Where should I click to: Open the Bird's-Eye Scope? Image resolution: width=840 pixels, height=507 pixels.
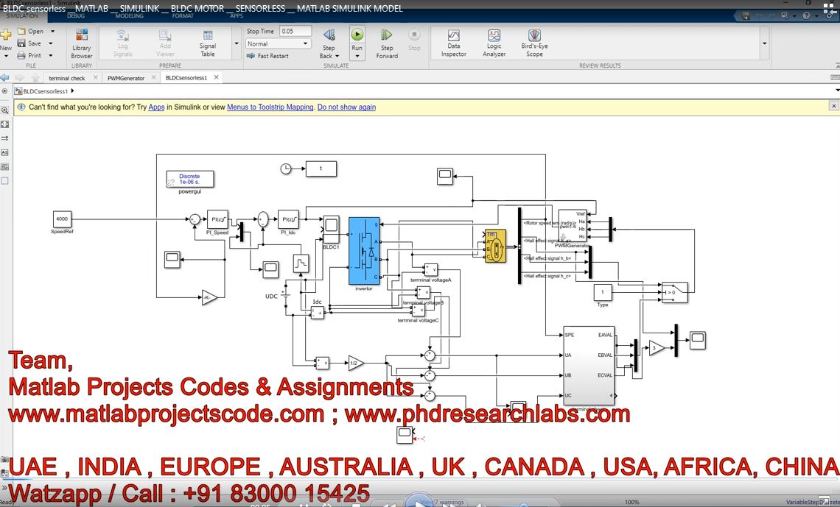click(534, 43)
